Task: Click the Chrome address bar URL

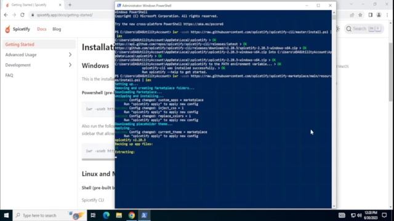Action: point(65,15)
